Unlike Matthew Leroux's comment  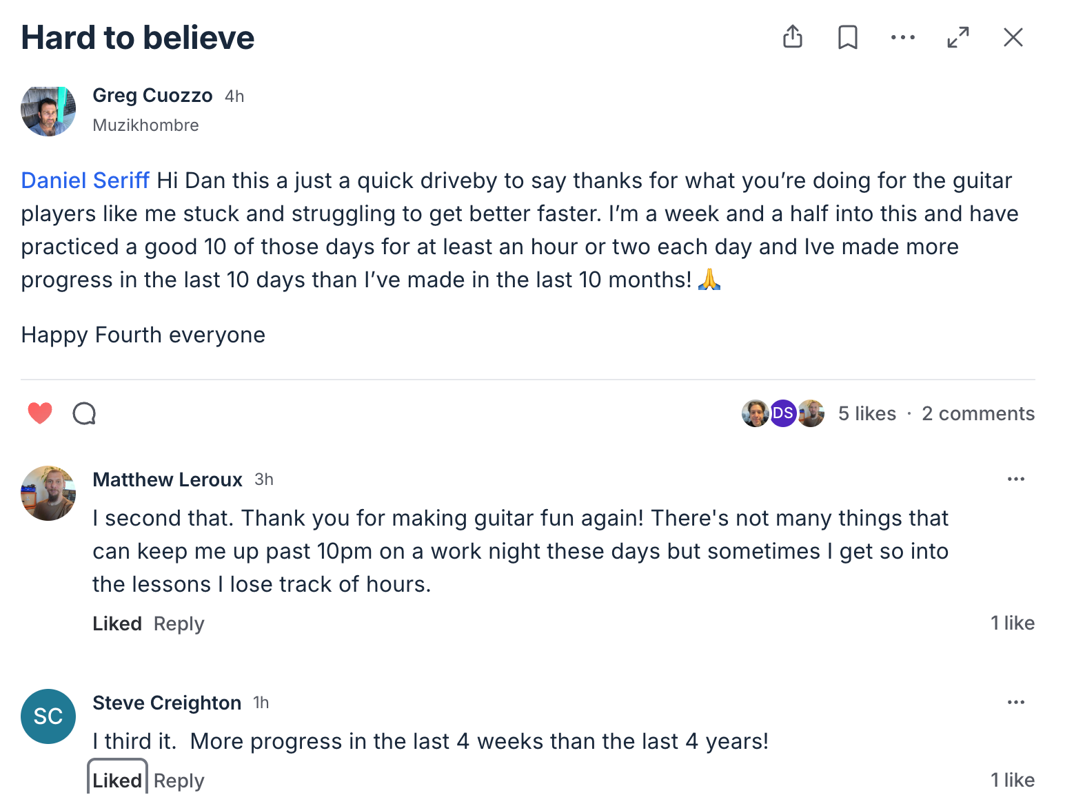116,623
